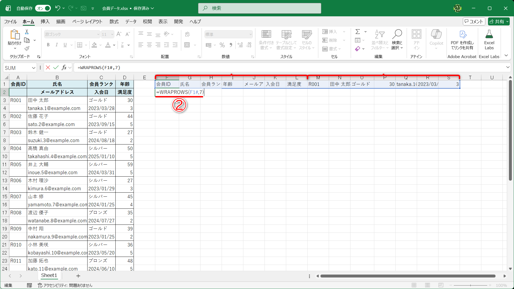Click the camera icon in Quick Access toolbar
514x289 pixels.
(83, 8)
